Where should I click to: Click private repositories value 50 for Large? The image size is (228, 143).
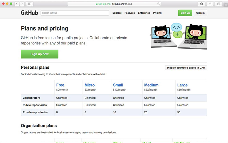tap(179, 112)
